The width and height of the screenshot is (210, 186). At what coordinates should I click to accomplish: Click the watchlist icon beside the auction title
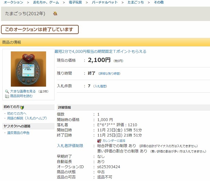click(55, 14)
